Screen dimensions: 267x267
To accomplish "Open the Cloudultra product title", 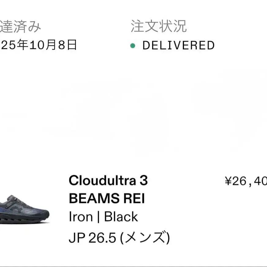I will tap(102, 181).
